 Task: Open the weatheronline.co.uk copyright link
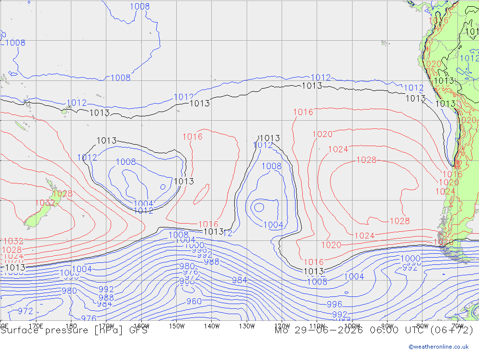tap(438, 347)
